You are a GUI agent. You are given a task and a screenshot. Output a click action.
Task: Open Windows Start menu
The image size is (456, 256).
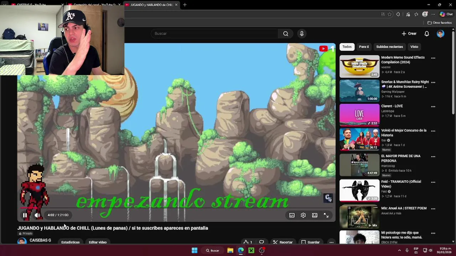coord(195,250)
